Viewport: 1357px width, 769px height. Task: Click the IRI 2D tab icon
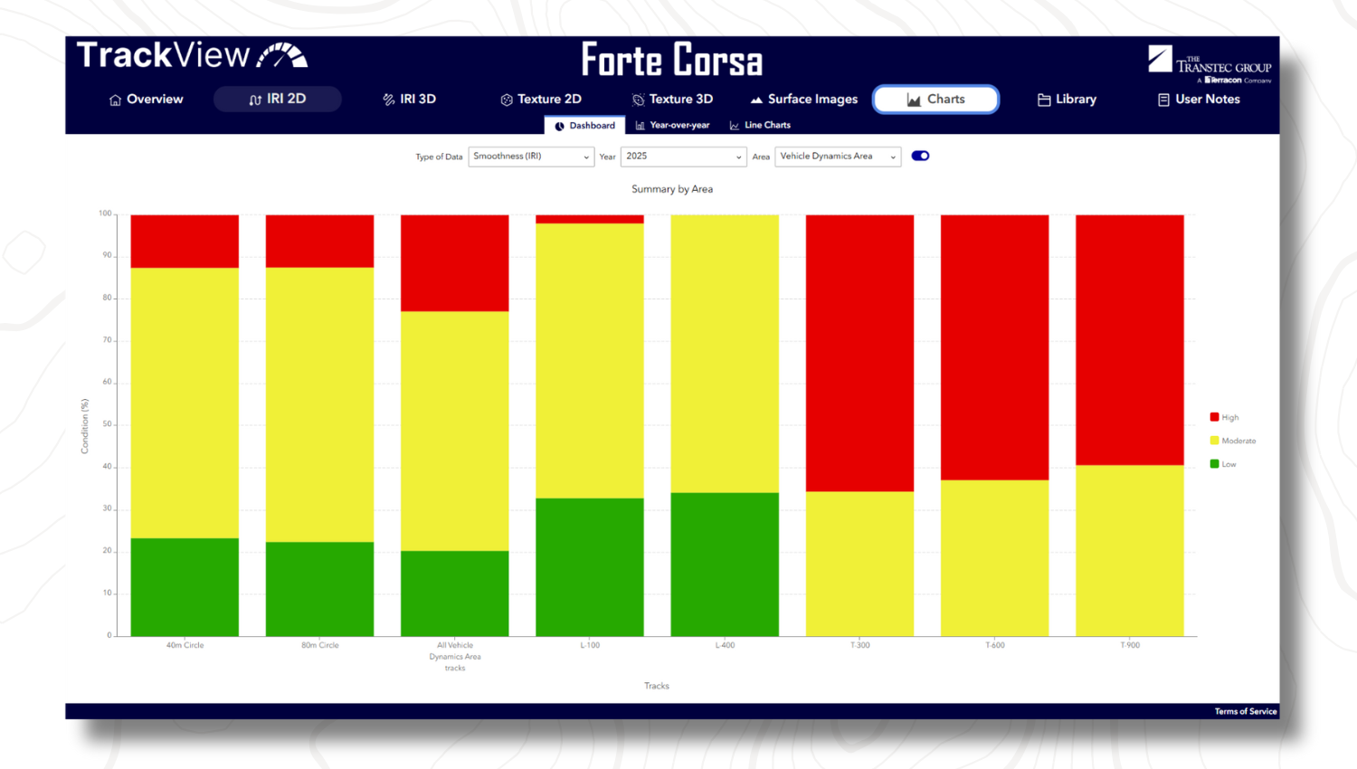255,100
